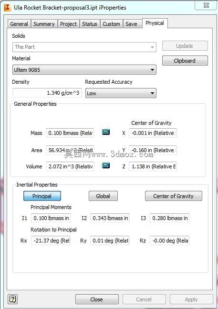Viewport: 218px width, 309px height.
Task: Click the I3 field showing 0.280 lbmass
Action: tap(169, 218)
